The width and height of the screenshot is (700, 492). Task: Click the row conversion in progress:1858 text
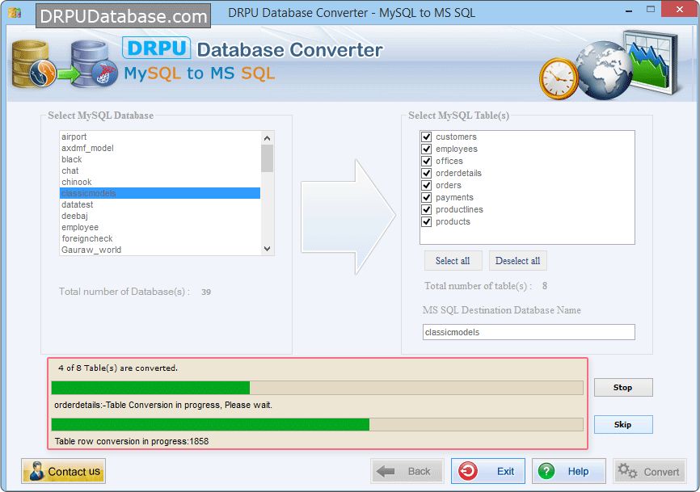[x=132, y=441]
